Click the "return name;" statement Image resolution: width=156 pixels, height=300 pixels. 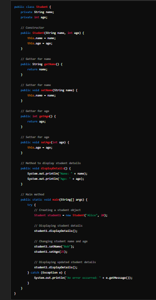(37, 69)
